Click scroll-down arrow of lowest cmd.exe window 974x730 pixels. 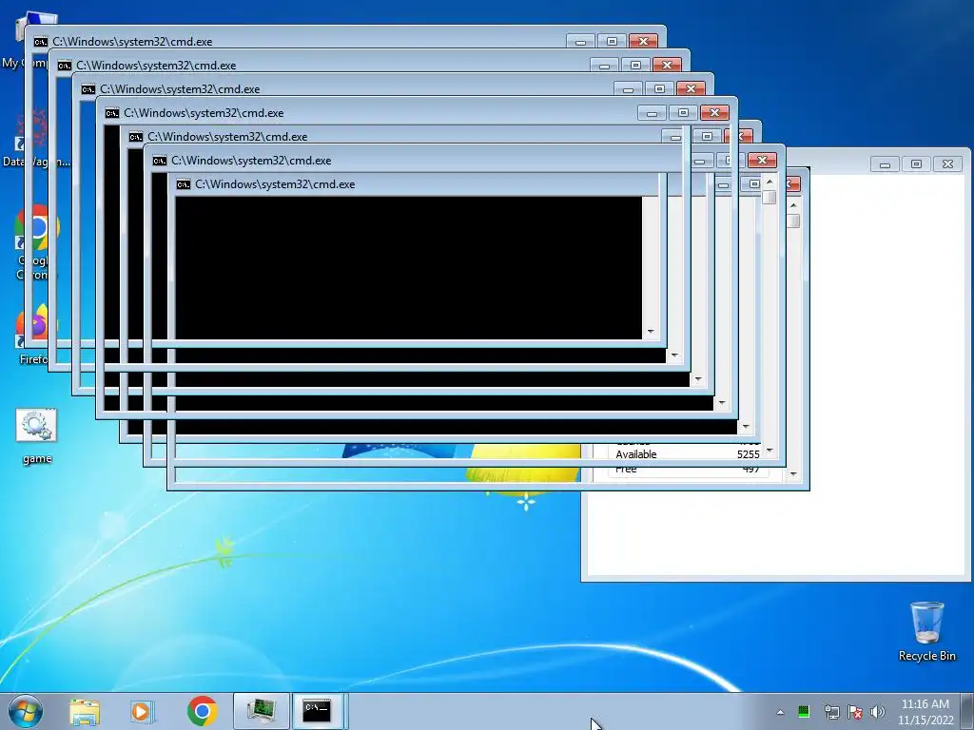[793, 474]
